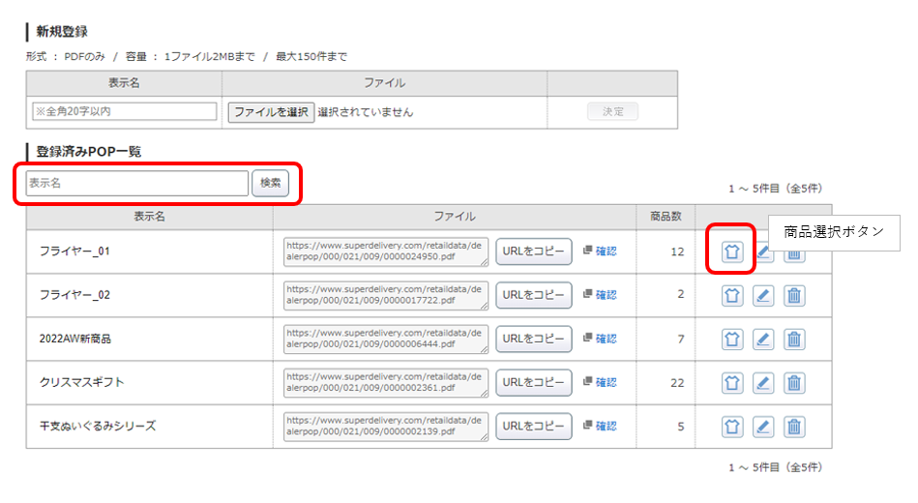Viewport: 918px width, 503px height.
Task: Click the 商品数 column header
Action: (x=666, y=217)
